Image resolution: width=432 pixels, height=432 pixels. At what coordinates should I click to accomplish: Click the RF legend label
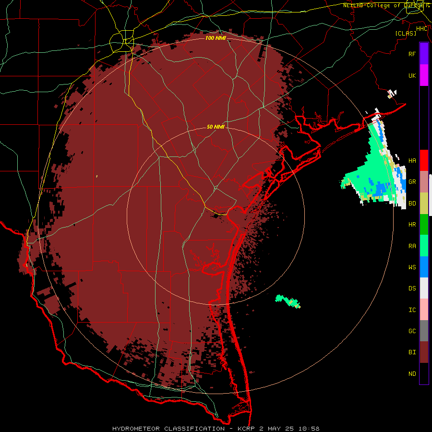412,54
